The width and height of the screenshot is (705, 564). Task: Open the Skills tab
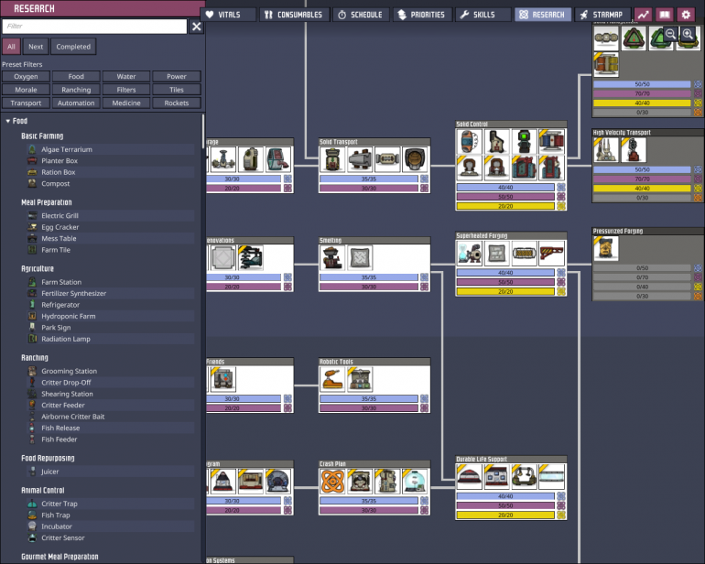point(483,15)
